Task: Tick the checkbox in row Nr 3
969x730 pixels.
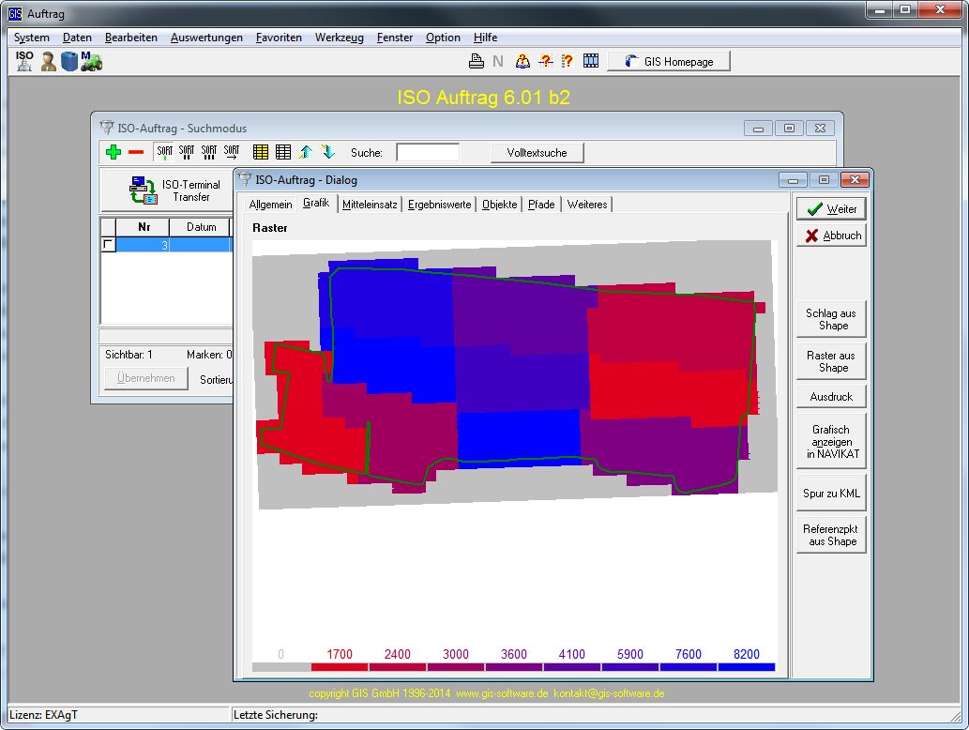Action: [109, 244]
